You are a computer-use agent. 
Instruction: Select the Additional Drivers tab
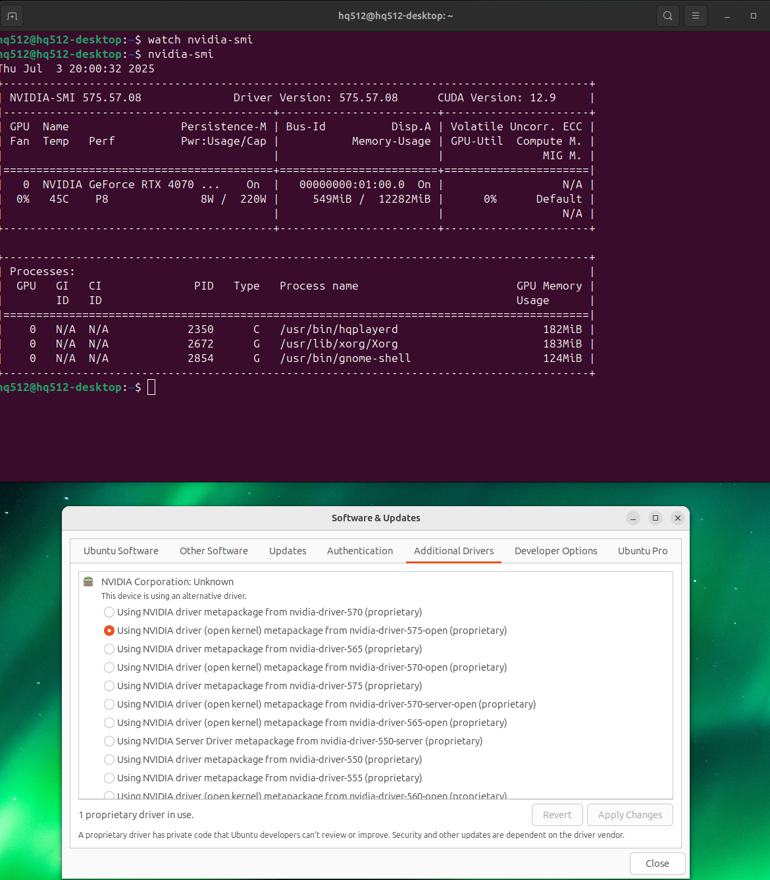453,551
